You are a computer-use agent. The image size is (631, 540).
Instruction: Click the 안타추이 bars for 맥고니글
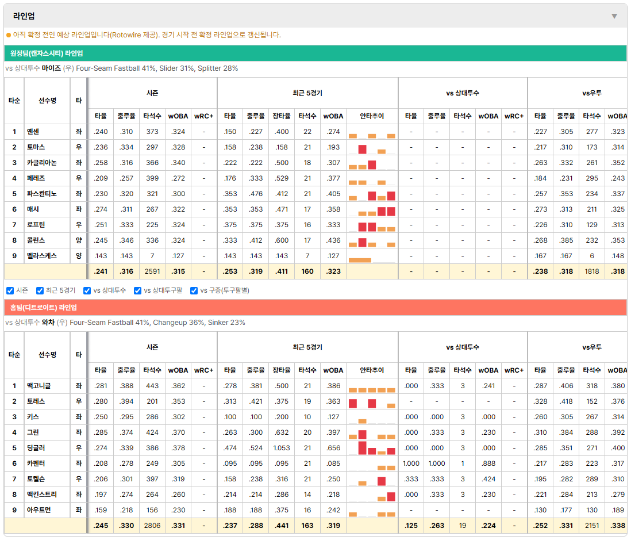[372, 386]
